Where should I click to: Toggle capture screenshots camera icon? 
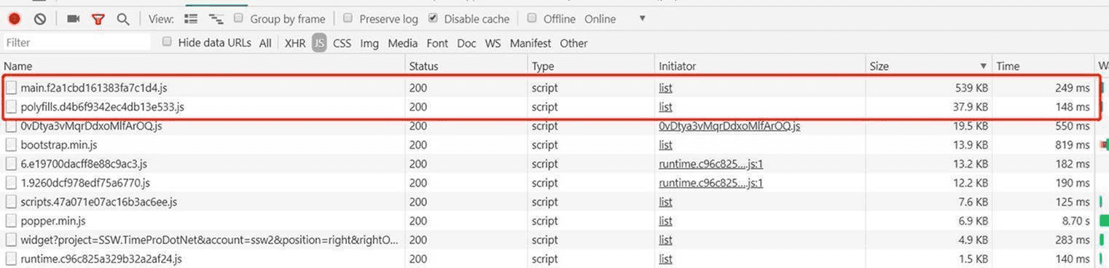point(74,19)
